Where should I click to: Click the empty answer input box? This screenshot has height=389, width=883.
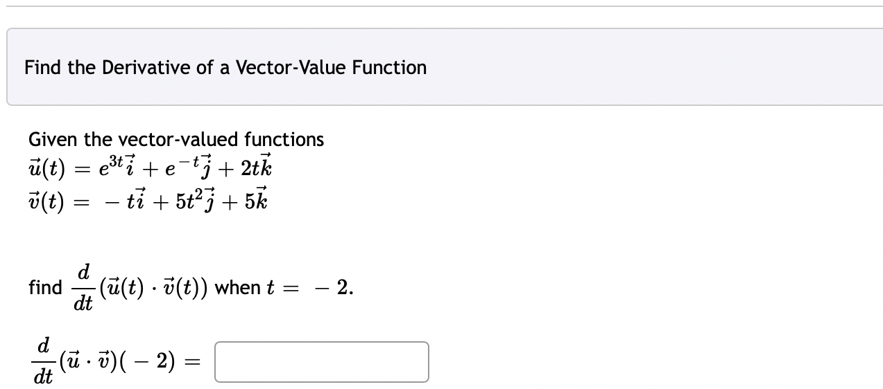[x=322, y=362]
